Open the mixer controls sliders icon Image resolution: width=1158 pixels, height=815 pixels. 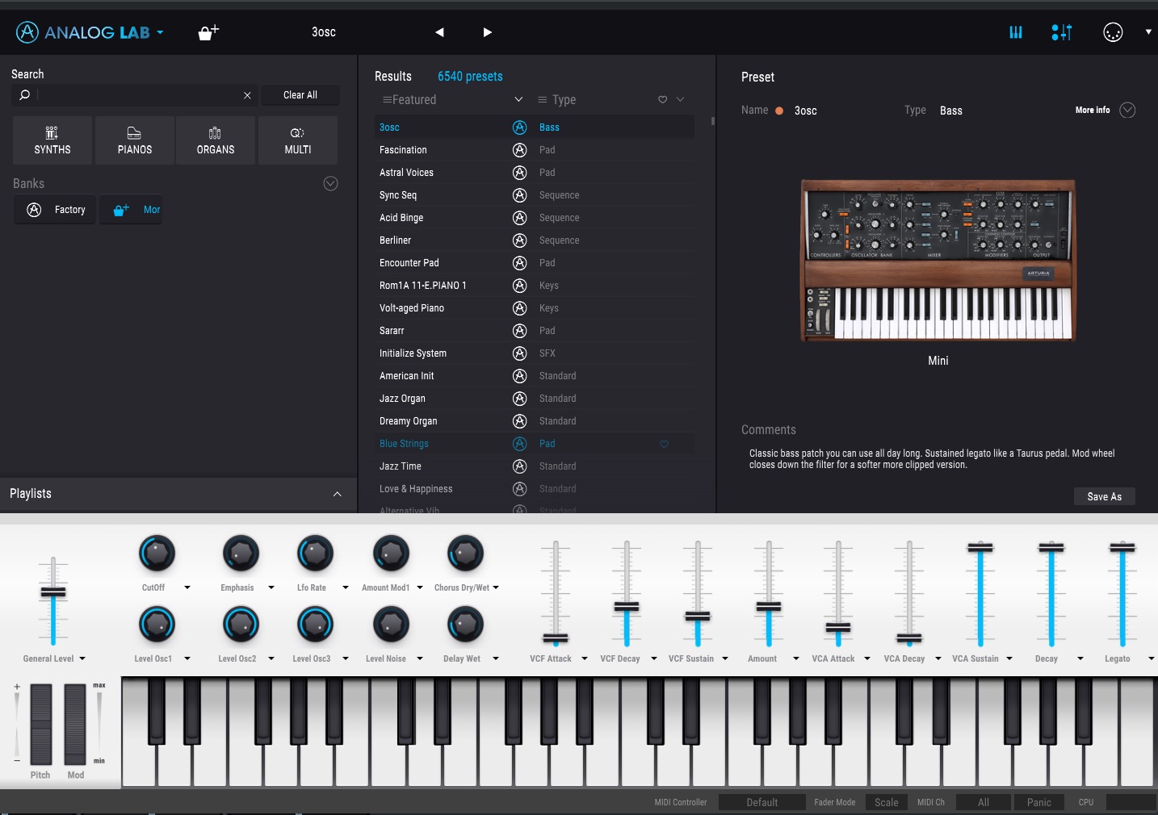(1062, 32)
